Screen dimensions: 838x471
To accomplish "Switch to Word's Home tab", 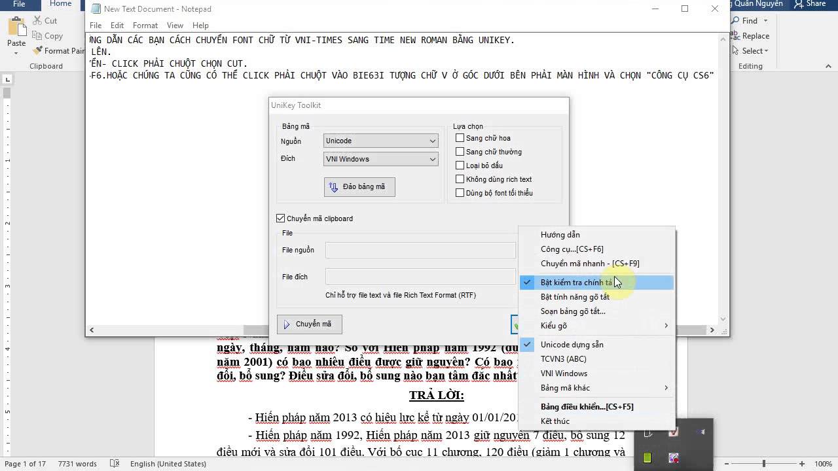I will coord(61,4).
